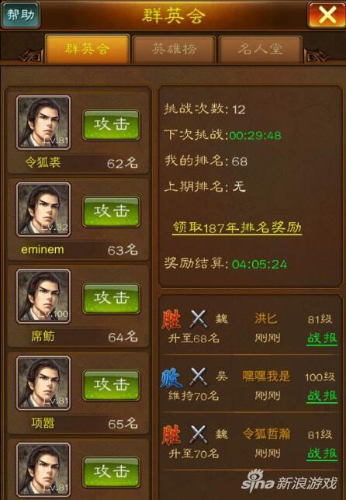The width and height of the screenshot is (346, 500).
Task: Click 令狐裘's Lv.81 avatar portrait
Action: coord(43,123)
